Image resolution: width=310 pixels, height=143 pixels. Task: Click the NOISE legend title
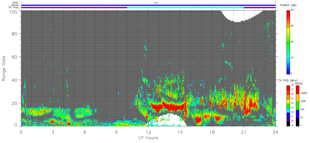tap(299, 83)
